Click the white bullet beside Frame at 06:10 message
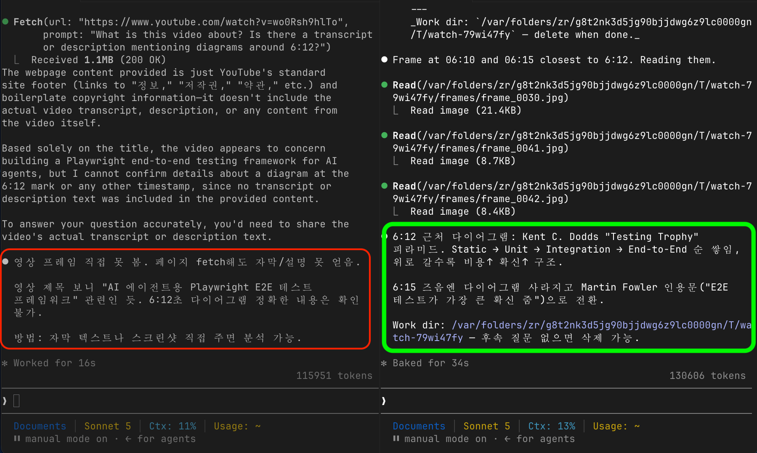The height and width of the screenshot is (453, 757). [384, 59]
